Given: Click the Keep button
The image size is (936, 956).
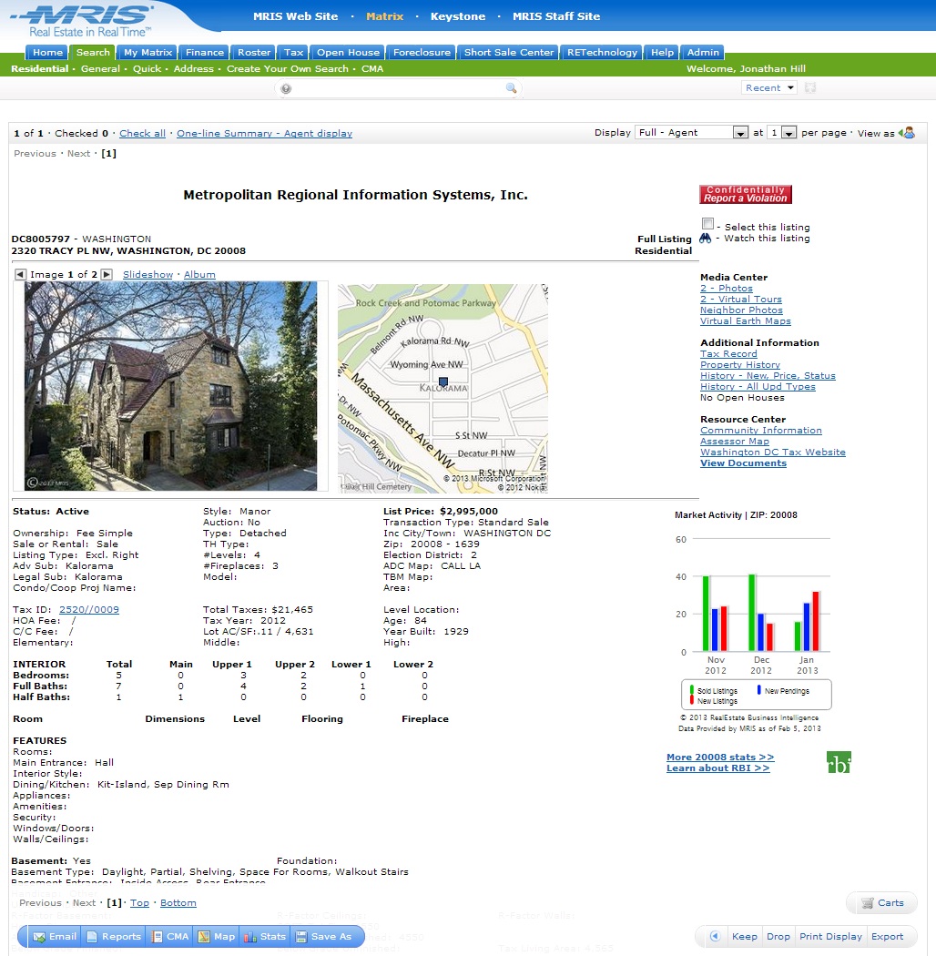Looking at the screenshot, I should click(x=745, y=937).
